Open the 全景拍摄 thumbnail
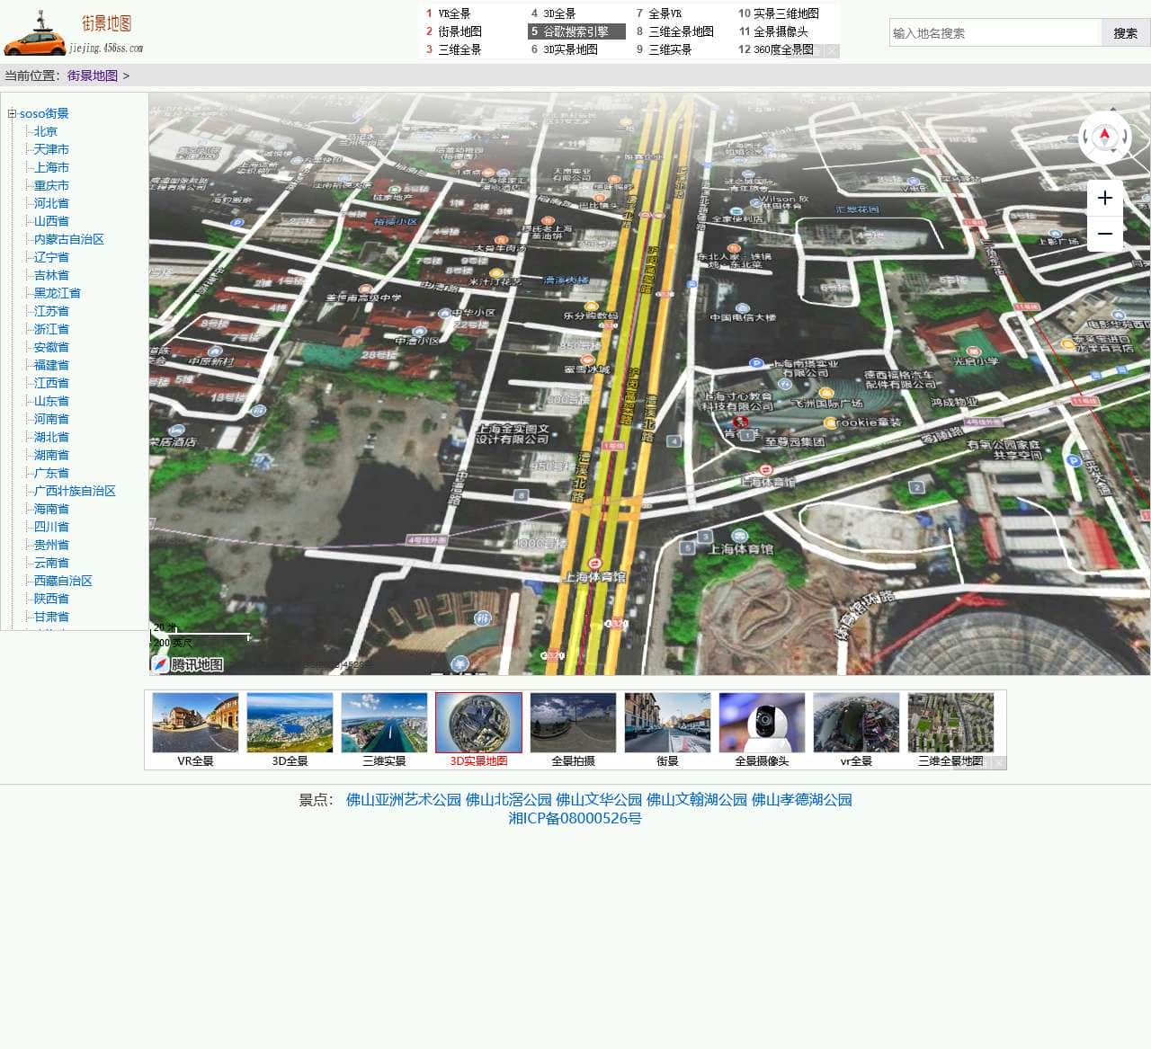The width and height of the screenshot is (1151, 1049). point(573,723)
